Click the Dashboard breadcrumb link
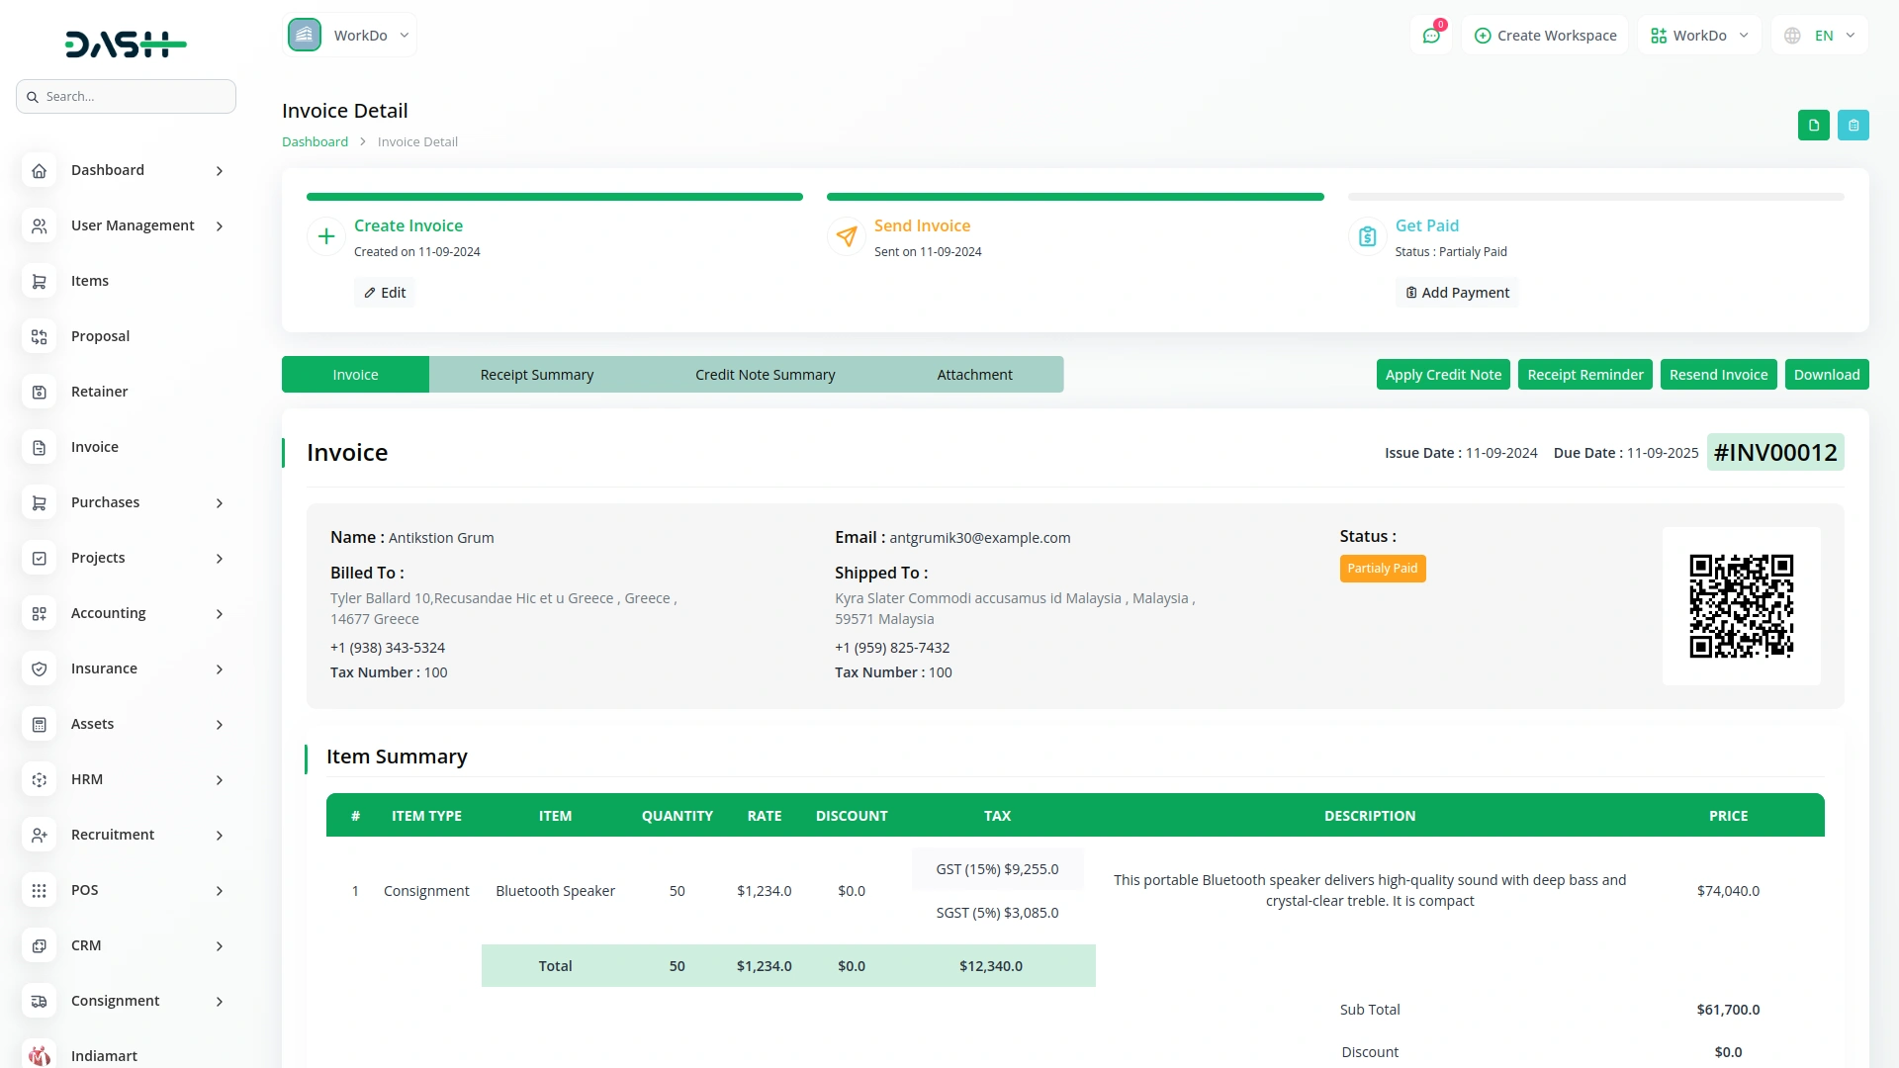This screenshot has width=1899, height=1068. [x=315, y=141]
